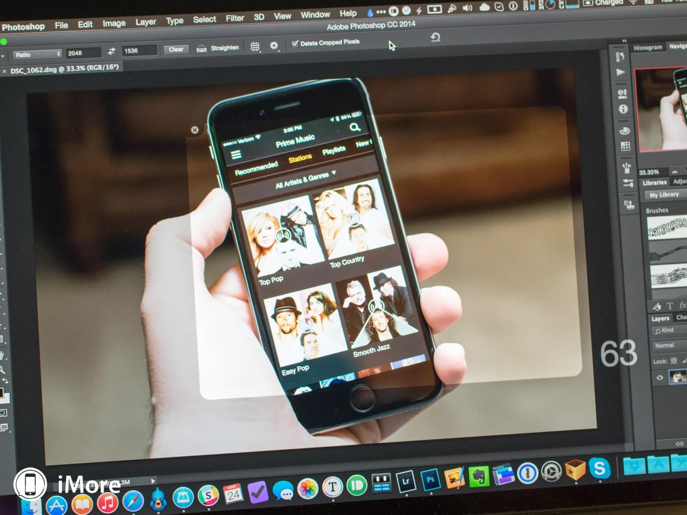Open the Select menu
Viewport: 687px width, 515px height.
click(205, 20)
